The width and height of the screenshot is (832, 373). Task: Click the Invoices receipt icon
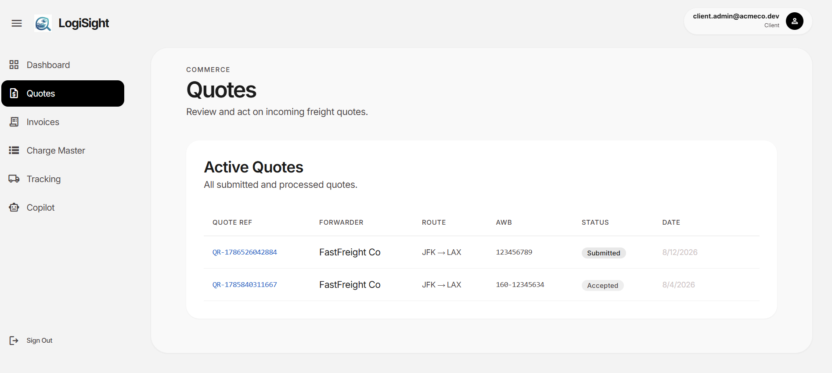point(14,122)
